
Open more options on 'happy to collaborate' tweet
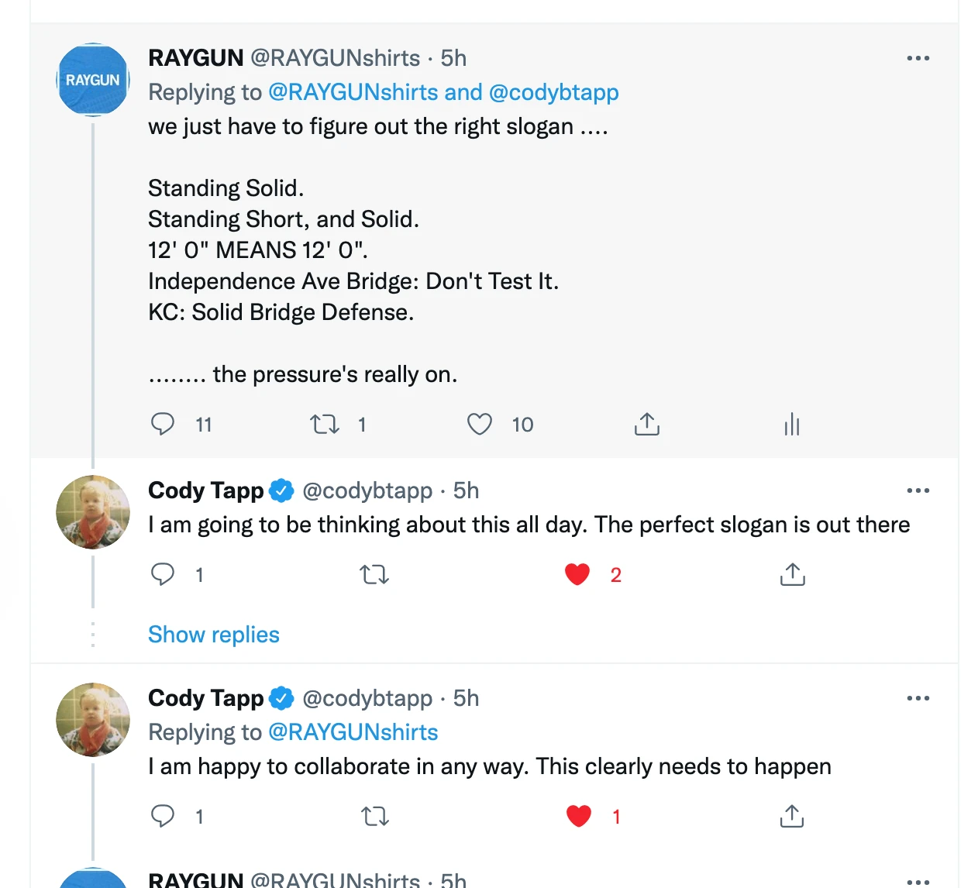918,698
